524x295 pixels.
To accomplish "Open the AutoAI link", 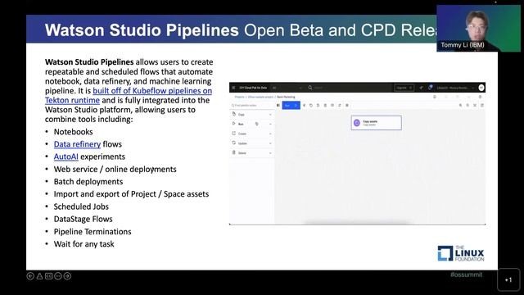I will (66, 157).
